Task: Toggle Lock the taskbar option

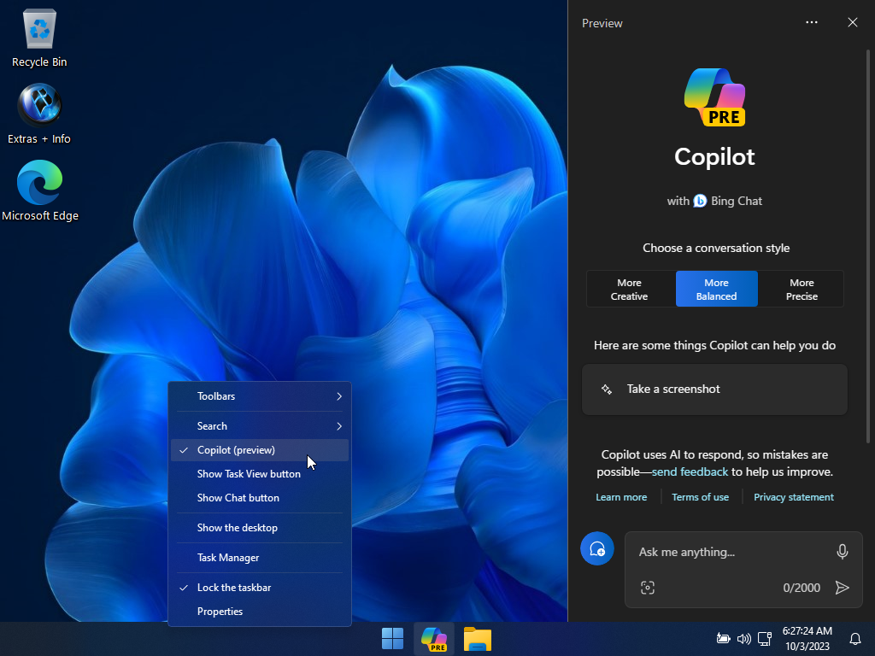Action: [234, 588]
